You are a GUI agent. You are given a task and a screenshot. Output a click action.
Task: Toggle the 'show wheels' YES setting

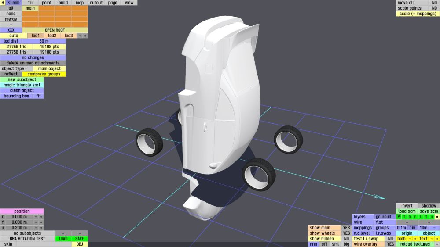(x=346, y=233)
